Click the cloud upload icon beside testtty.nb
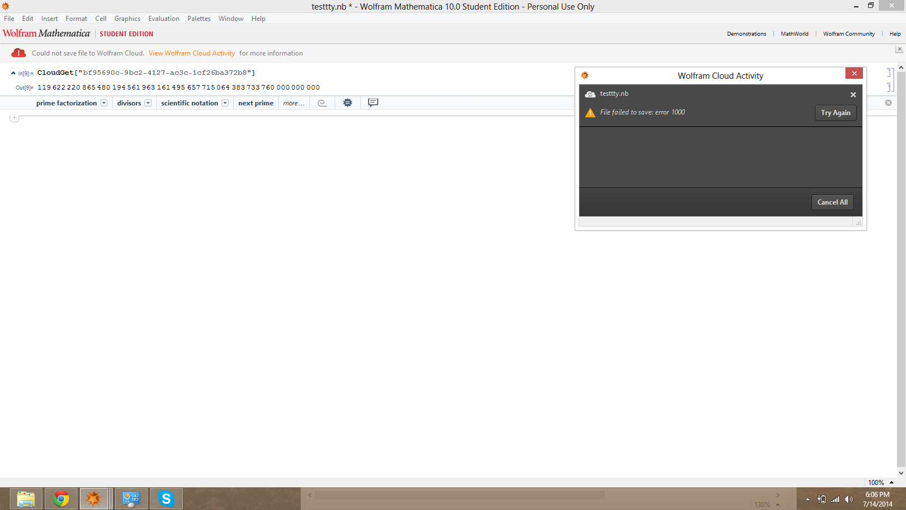This screenshot has width=906, height=510. [x=590, y=94]
